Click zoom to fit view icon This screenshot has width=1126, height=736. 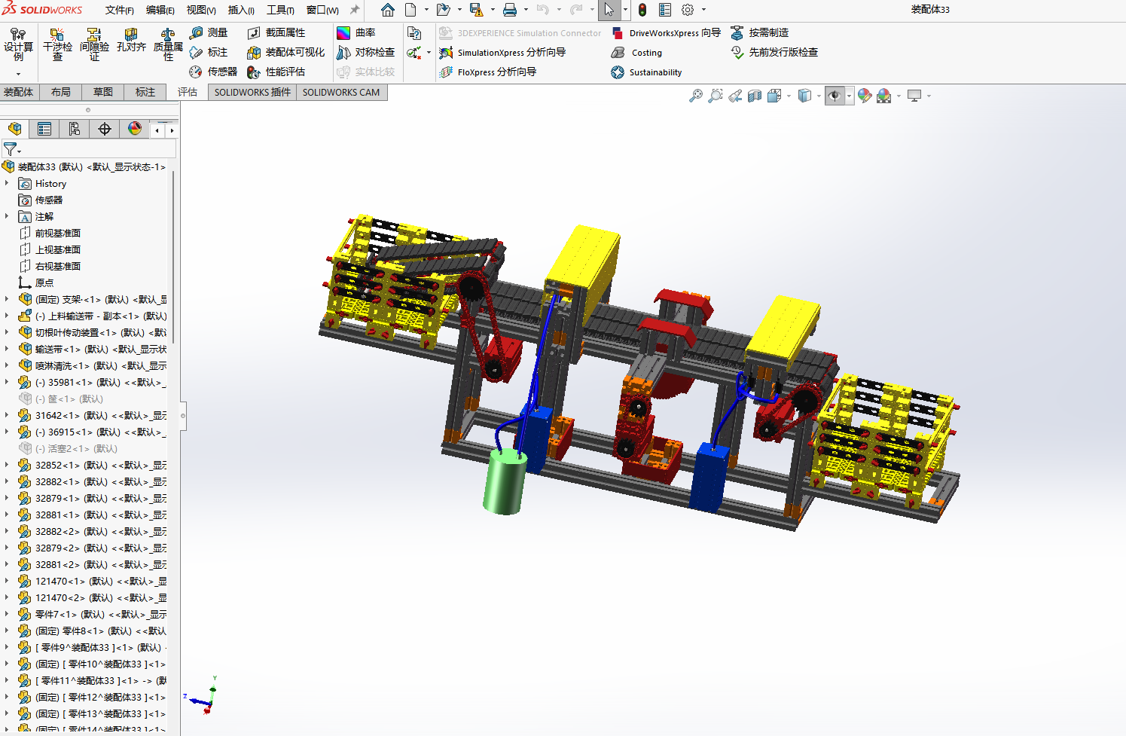tap(696, 96)
